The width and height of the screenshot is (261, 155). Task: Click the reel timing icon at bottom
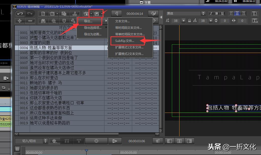[x=54, y=141]
